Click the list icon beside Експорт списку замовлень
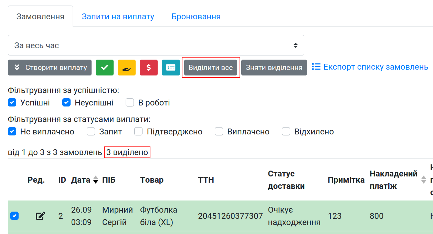 click(316, 67)
